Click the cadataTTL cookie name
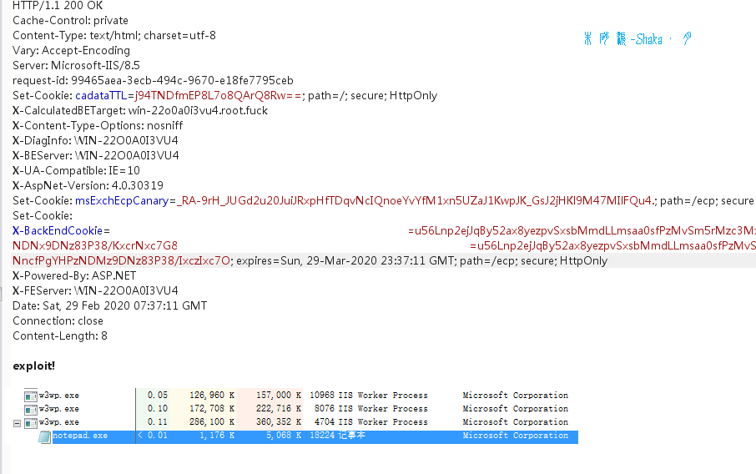 101,95
